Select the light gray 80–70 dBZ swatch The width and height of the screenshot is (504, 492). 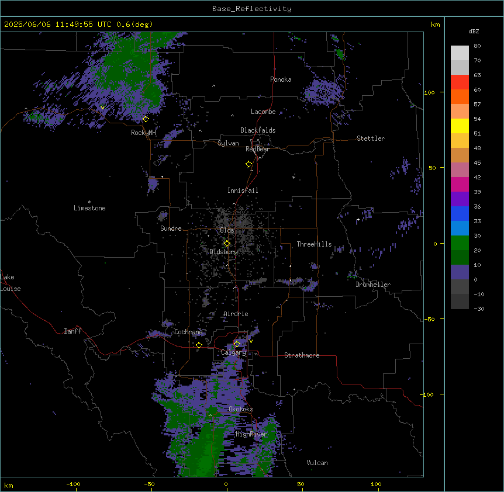[460, 53]
